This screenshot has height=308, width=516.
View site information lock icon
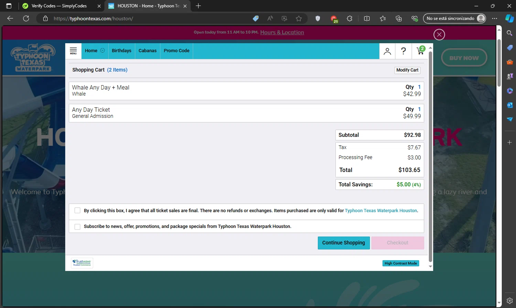(45, 19)
